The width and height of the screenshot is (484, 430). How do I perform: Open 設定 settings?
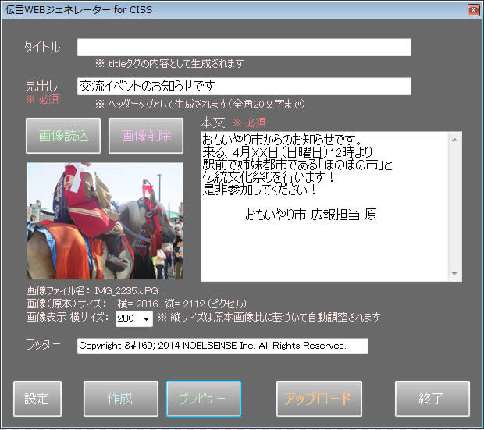pos(37,399)
